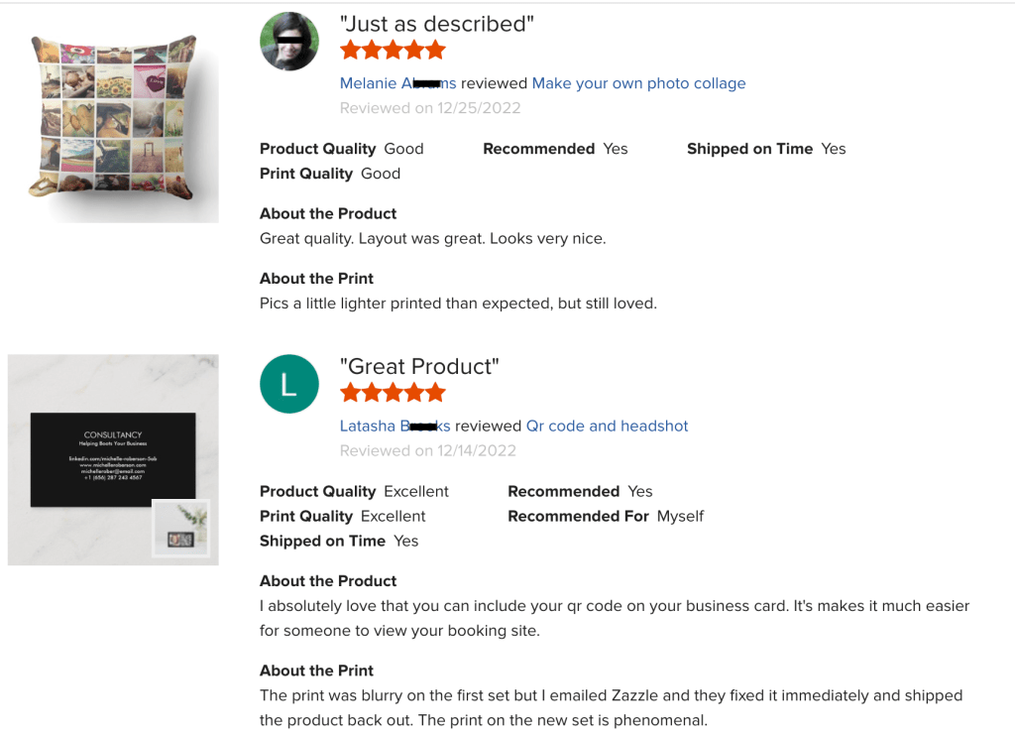Select first star of "Great Product" rating
This screenshot has height=736, width=1015.
351,393
